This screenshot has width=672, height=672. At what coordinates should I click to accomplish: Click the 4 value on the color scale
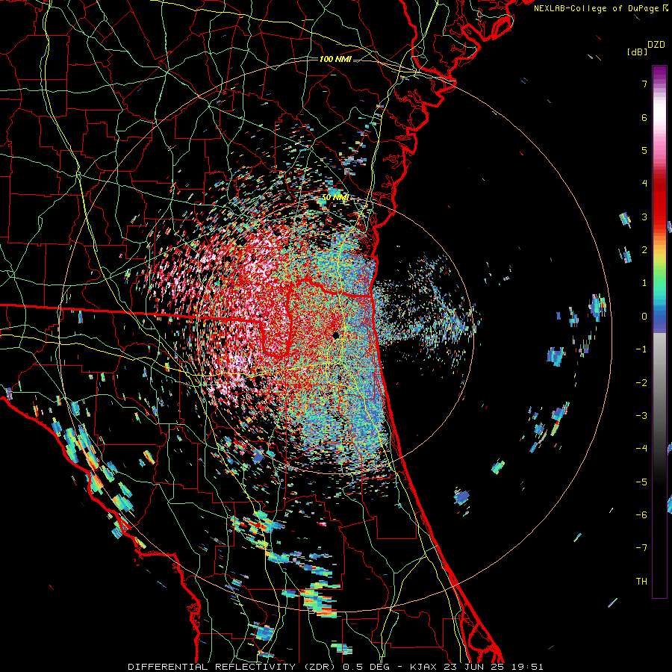[644, 184]
